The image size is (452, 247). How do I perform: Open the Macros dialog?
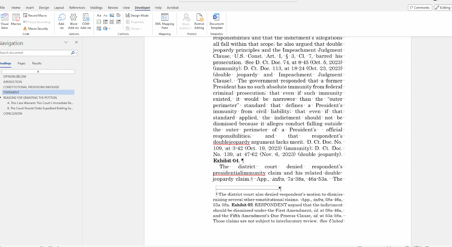16,20
